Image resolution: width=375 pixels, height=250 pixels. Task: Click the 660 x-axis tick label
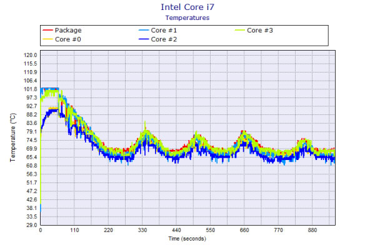244,230
